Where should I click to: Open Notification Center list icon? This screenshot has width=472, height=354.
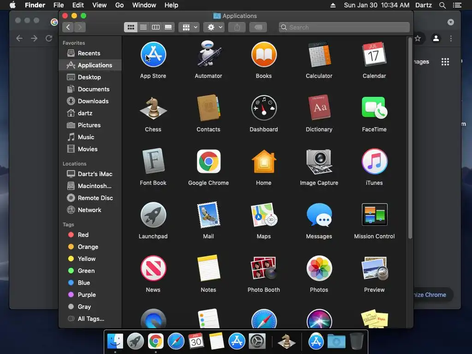pyautogui.click(x=457, y=5)
